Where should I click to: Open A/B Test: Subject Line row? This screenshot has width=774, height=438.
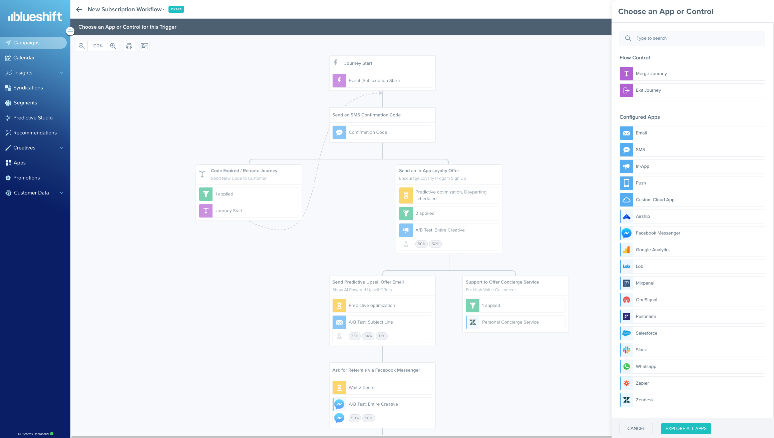(382, 322)
